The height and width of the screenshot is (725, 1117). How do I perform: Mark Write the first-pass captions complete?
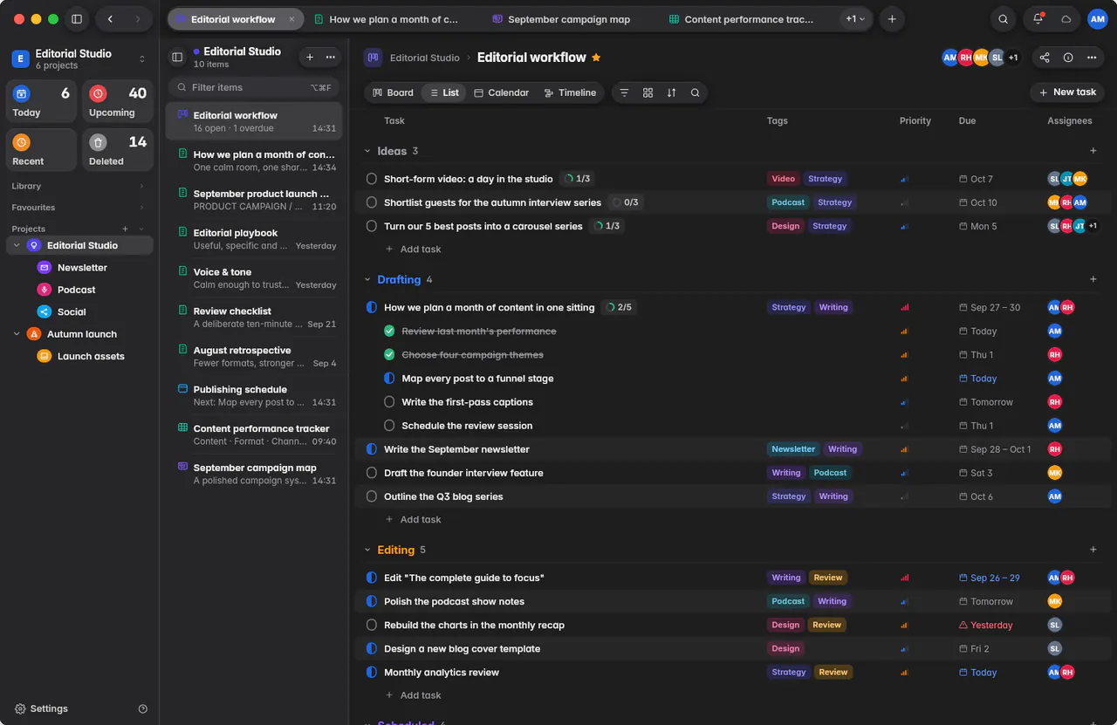[x=390, y=402]
